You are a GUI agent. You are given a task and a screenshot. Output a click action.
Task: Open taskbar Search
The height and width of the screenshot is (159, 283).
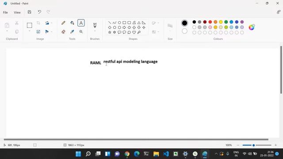(x=88, y=154)
